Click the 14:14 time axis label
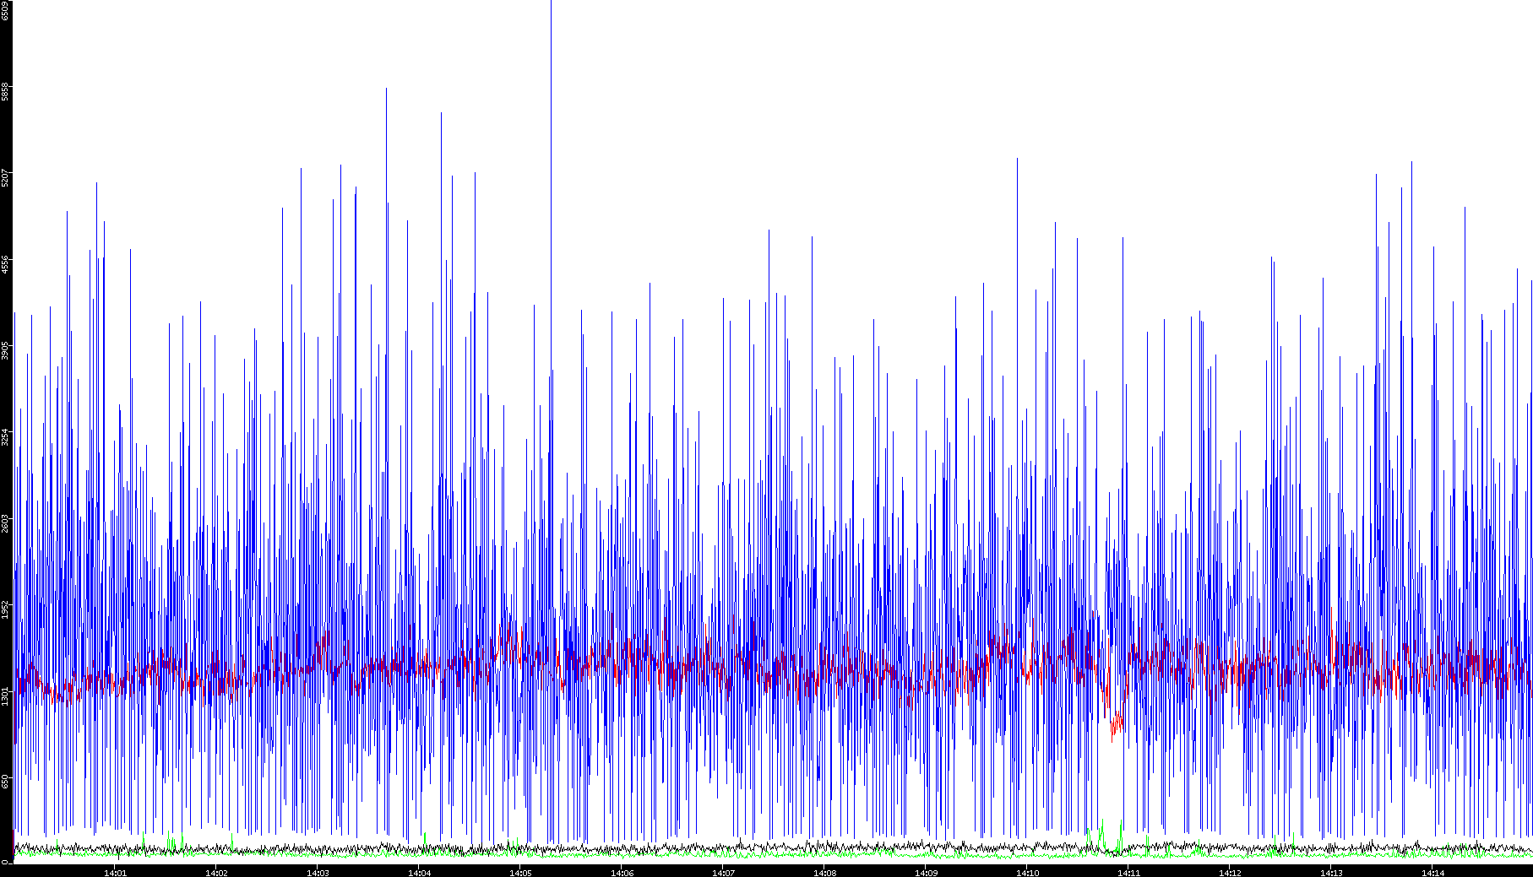Viewport: 1533px width, 877px height. pos(1432,872)
